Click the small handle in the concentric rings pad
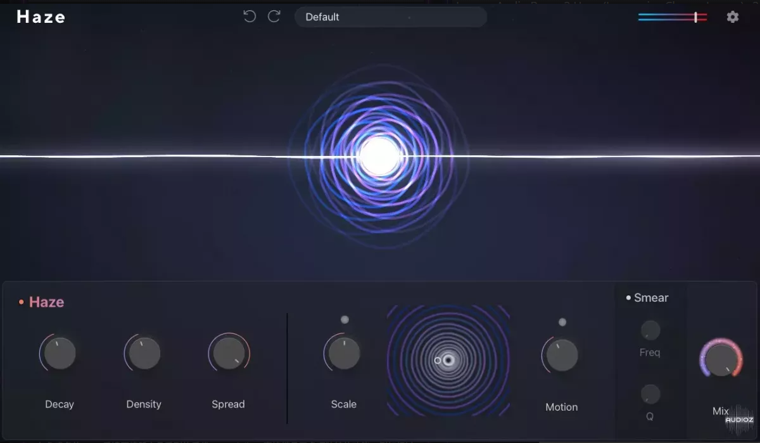760x443 pixels. click(438, 361)
